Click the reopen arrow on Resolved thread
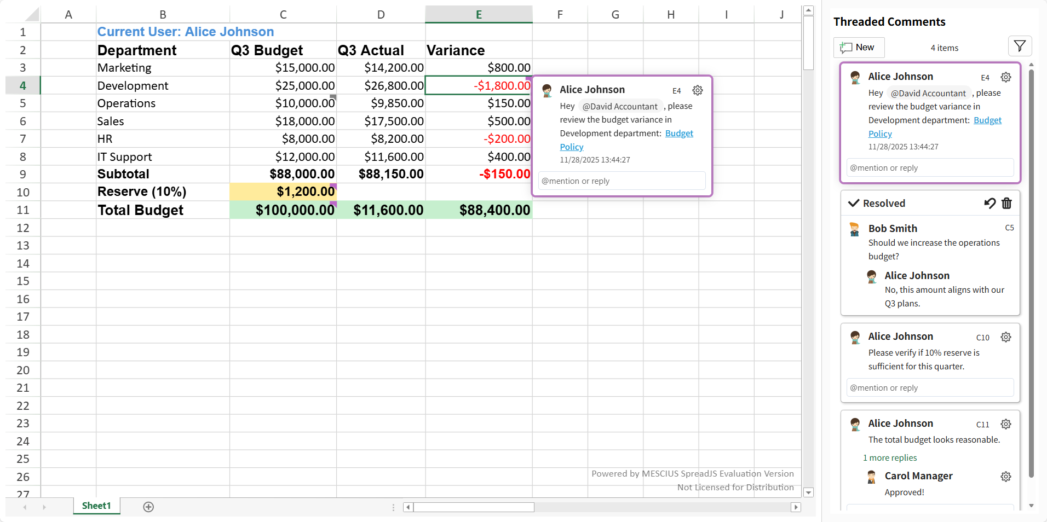Screen dimensions: 1047x522 [990, 204]
